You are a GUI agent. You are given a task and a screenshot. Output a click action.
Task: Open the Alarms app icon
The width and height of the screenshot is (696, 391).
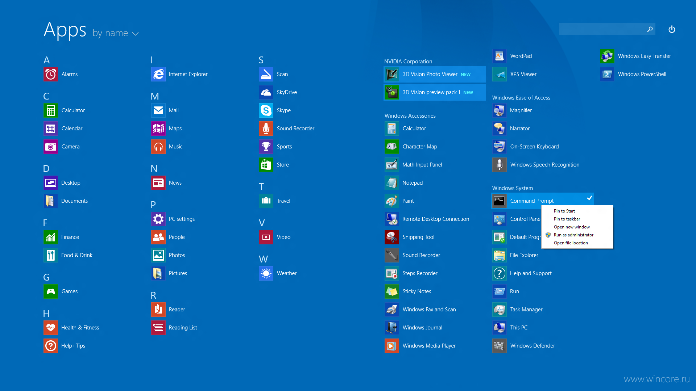pos(51,74)
